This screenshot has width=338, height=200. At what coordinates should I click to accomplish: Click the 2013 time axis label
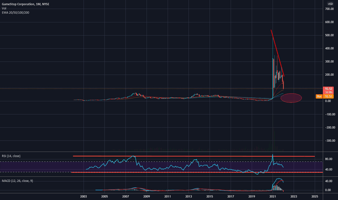(189, 196)
